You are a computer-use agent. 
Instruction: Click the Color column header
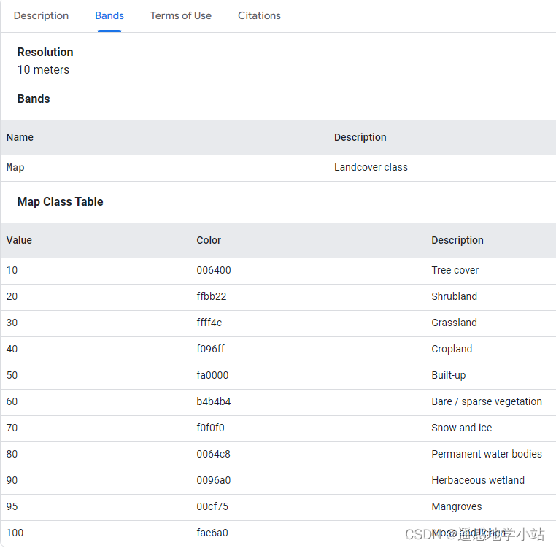click(209, 240)
